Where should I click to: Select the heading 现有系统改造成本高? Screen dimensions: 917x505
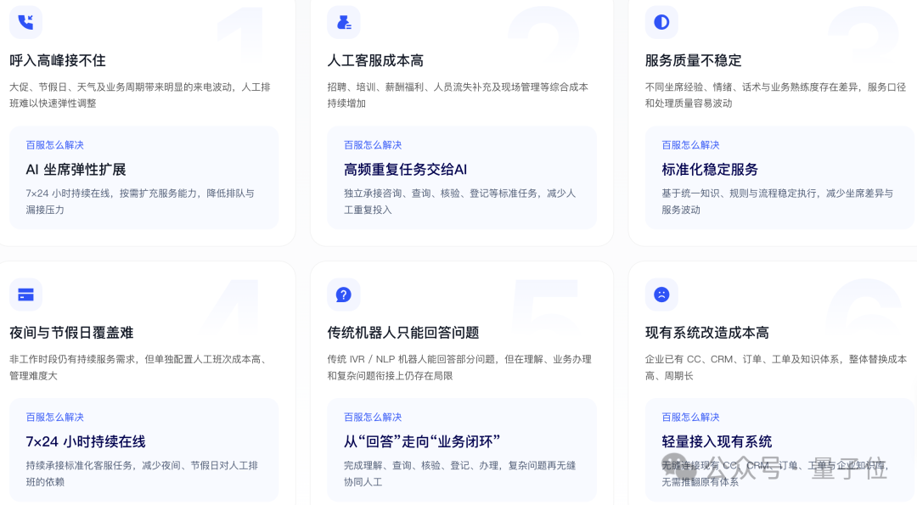coord(707,334)
